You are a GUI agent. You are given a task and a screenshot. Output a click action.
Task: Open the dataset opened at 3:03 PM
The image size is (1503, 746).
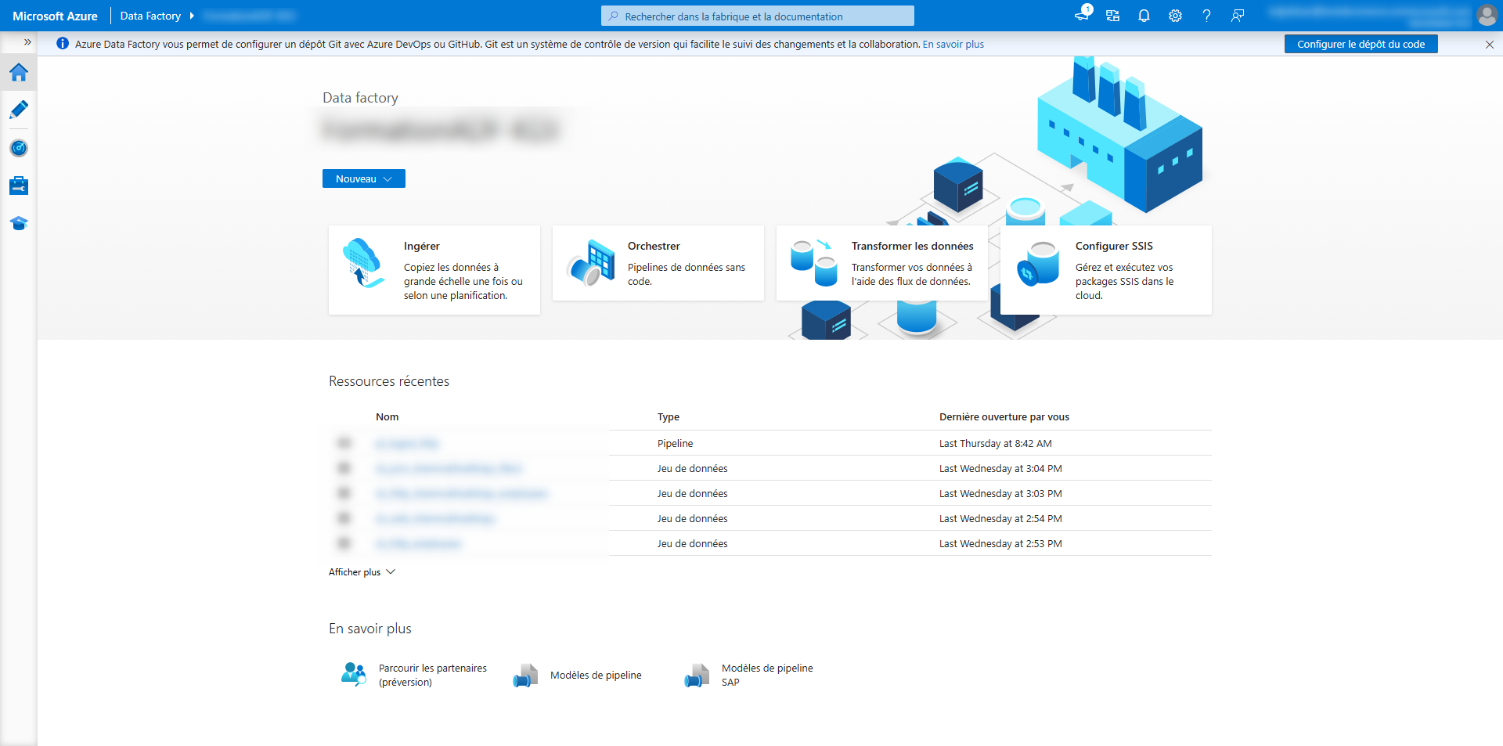coord(462,493)
